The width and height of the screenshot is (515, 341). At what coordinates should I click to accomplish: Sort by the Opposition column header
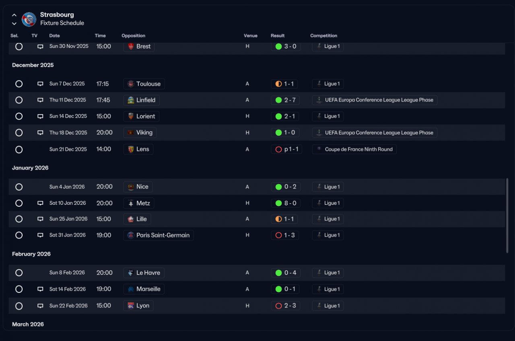pyautogui.click(x=134, y=36)
